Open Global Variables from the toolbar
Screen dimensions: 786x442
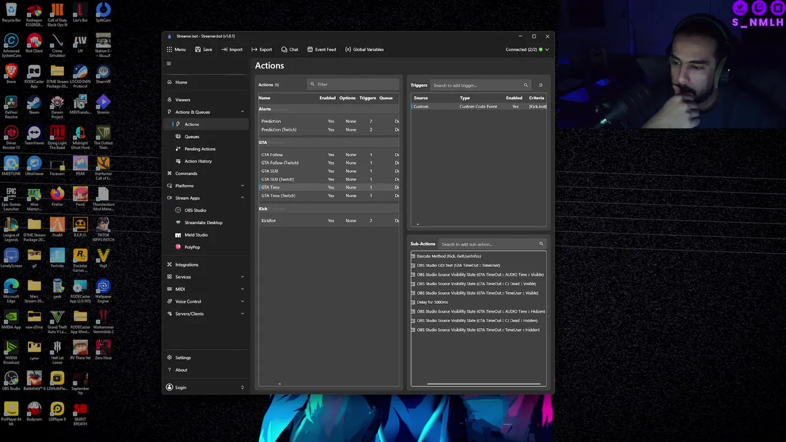click(x=364, y=49)
